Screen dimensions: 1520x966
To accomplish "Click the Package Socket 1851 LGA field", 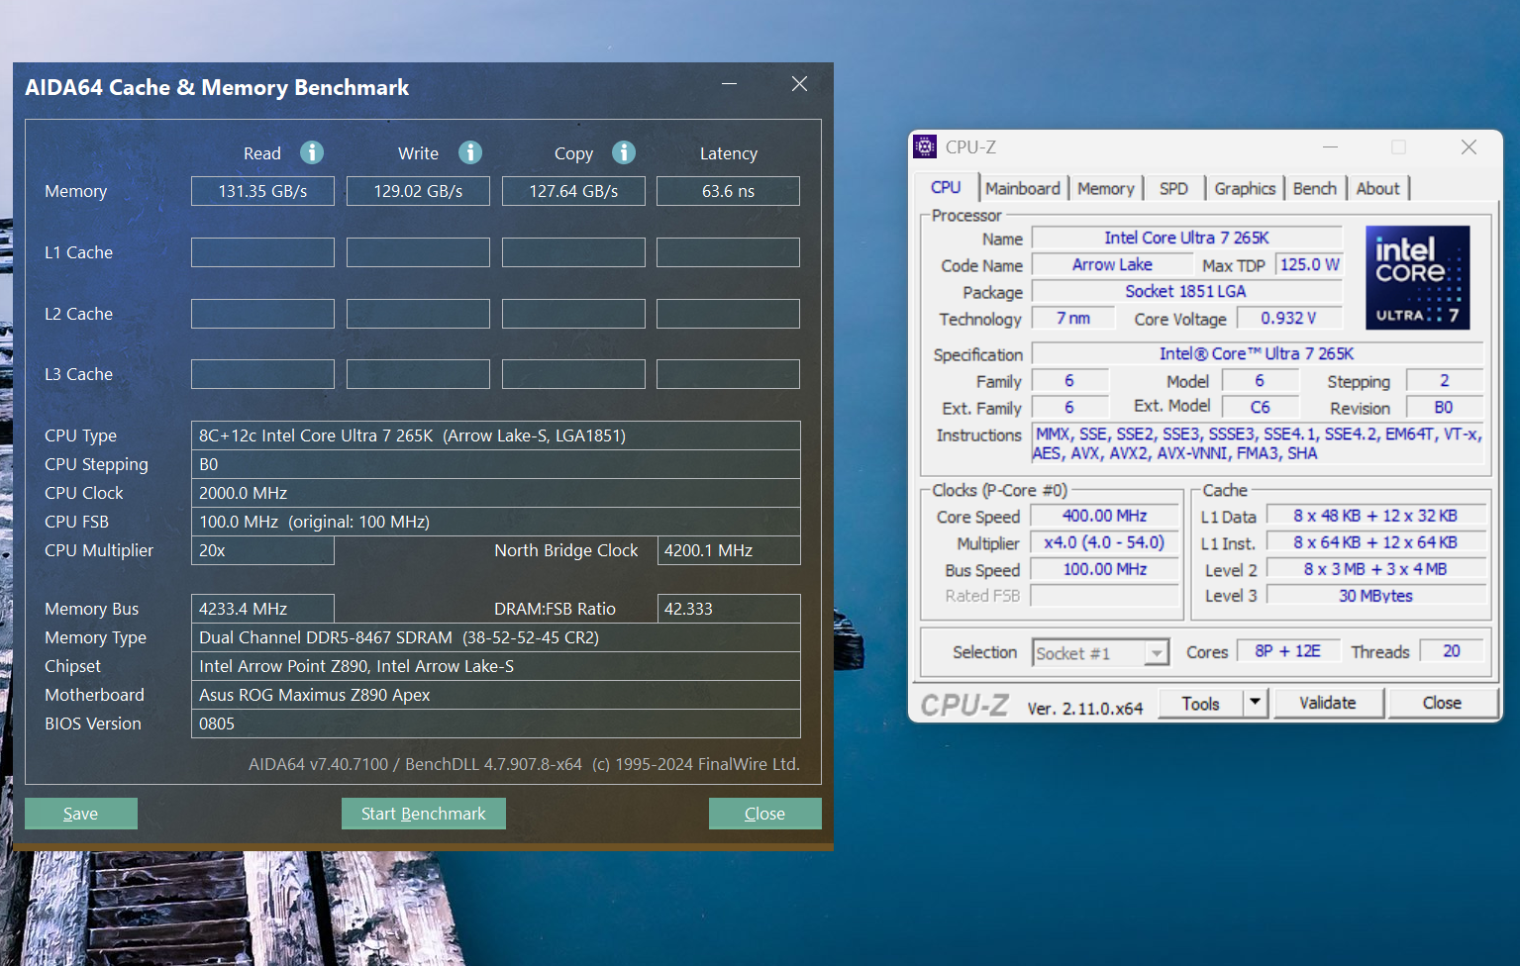I will tap(1186, 291).
